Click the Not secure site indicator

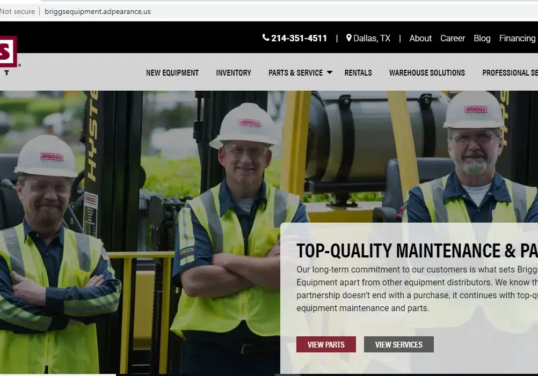[x=17, y=11]
